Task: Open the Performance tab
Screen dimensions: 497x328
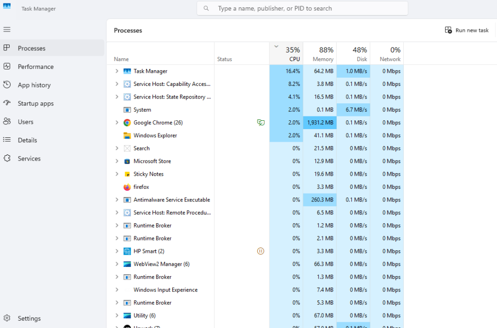Action: [35, 67]
